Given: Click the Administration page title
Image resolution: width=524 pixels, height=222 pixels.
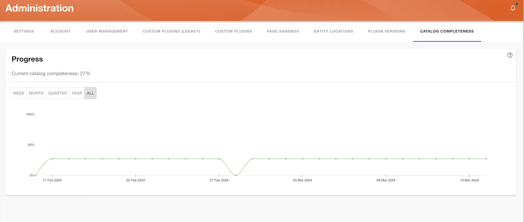Looking at the screenshot, I should point(39,8).
